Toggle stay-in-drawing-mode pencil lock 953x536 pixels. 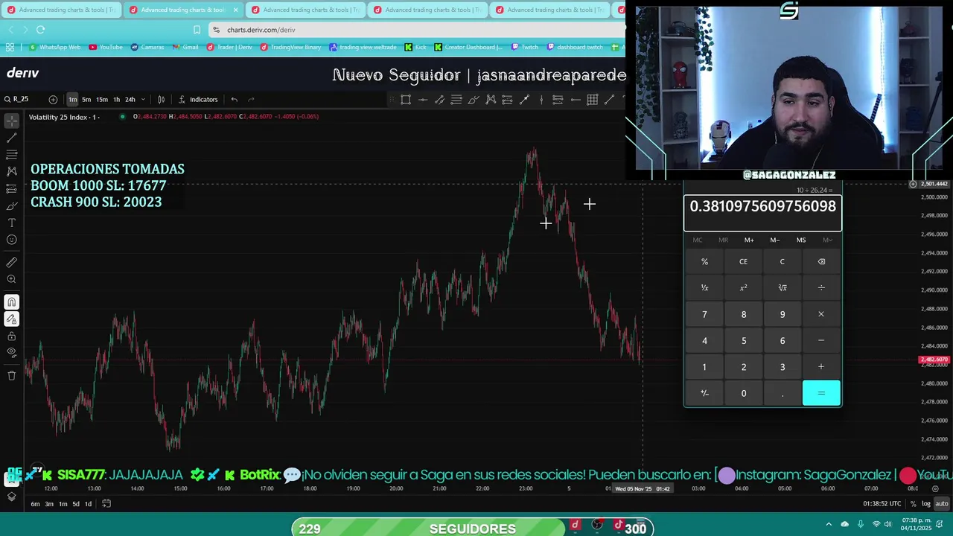(x=11, y=319)
